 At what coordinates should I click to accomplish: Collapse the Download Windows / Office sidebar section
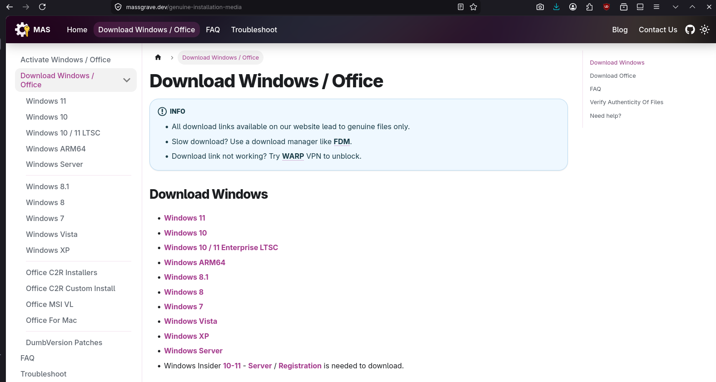click(127, 80)
